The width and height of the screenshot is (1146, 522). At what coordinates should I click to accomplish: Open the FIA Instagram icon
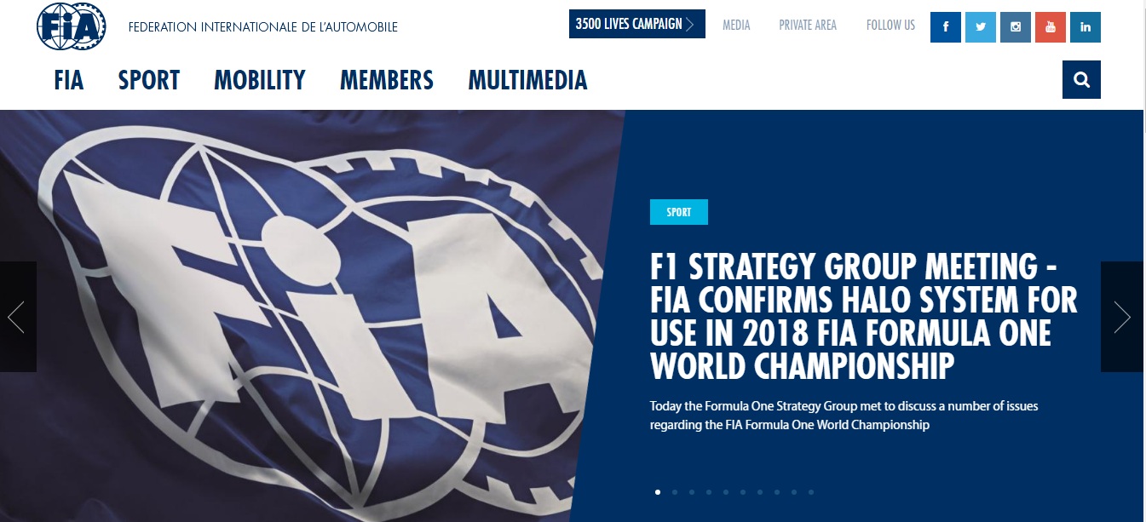[x=1016, y=26]
